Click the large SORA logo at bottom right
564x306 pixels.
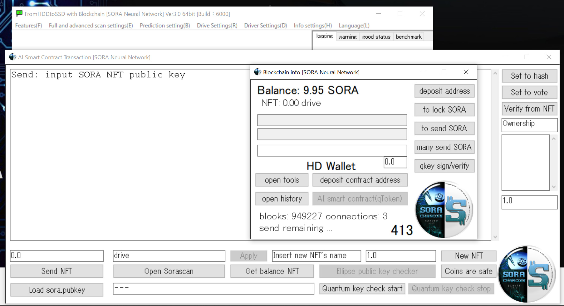click(527, 274)
